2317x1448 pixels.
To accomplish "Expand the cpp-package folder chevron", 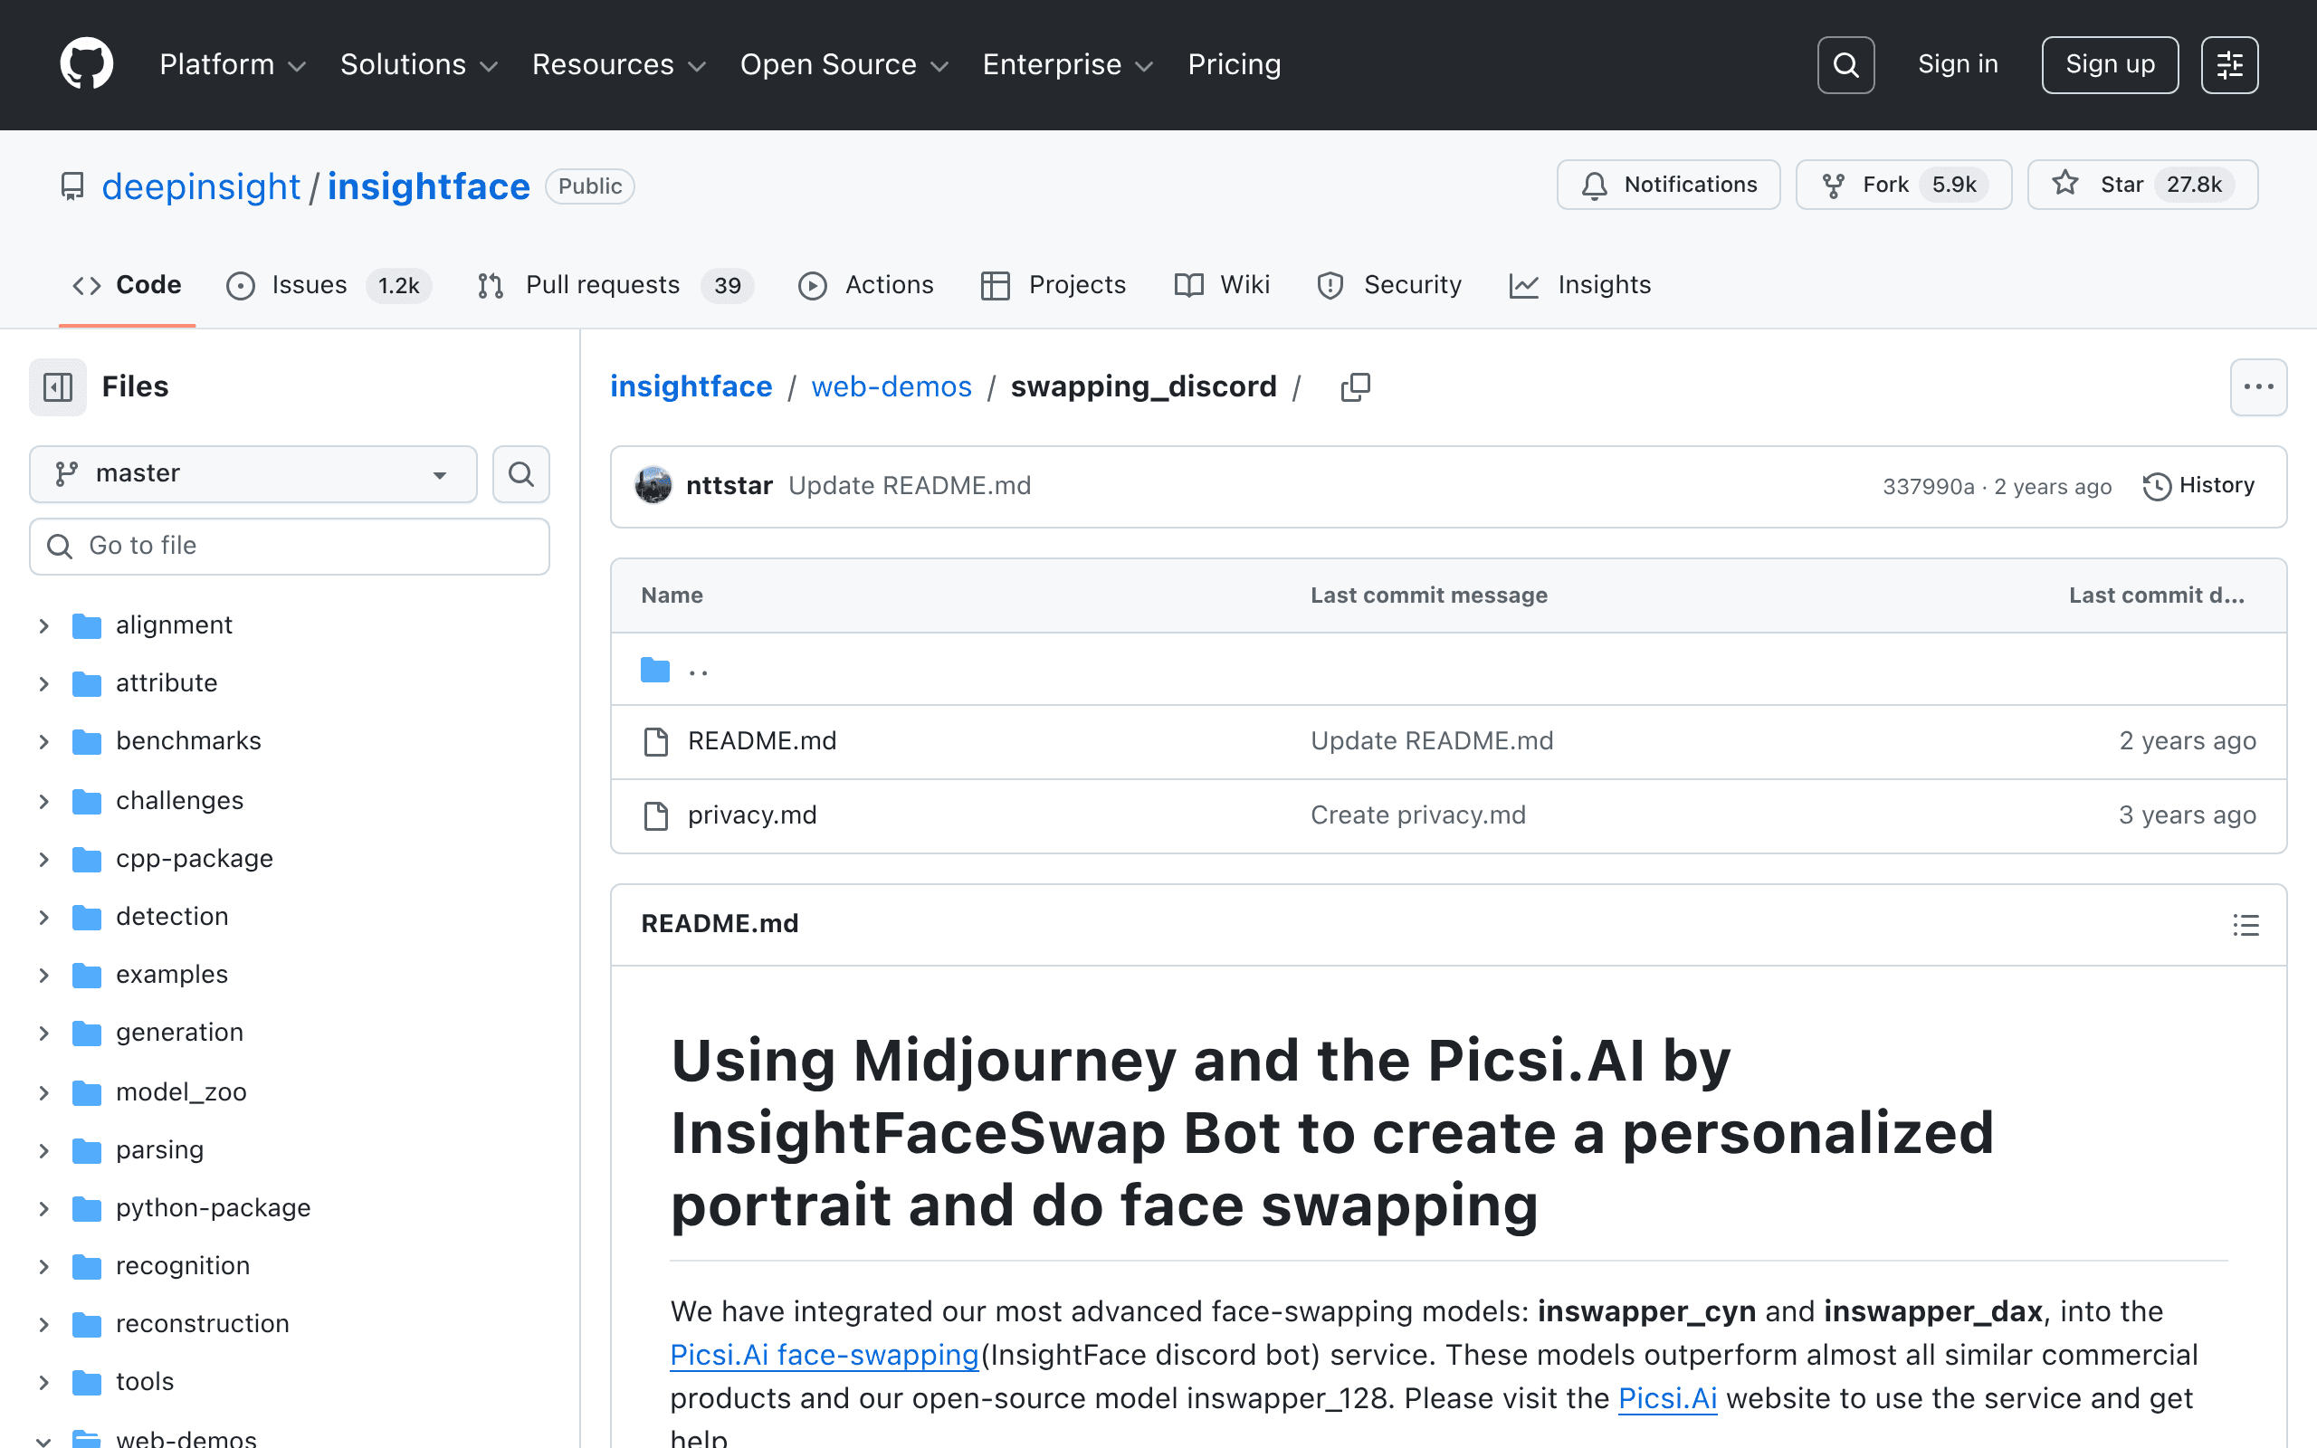I will [x=43, y=859].
